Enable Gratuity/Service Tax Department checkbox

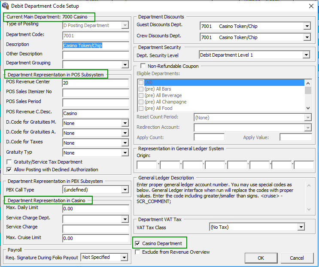tap(9, 162)
